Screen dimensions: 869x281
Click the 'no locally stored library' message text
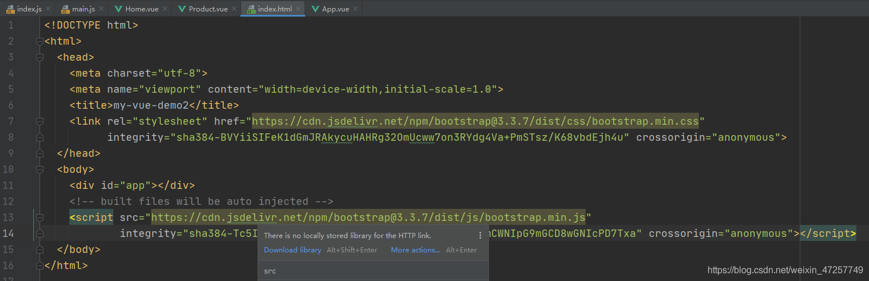[347, 235]
